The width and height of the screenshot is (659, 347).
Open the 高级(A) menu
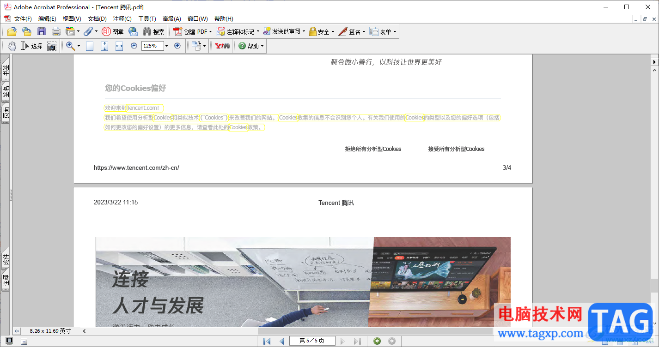[171, 19]
